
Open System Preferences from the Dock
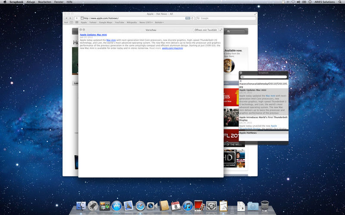(211, 206)
